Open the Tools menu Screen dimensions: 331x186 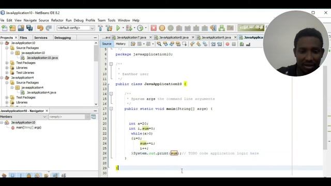pyautogui.click(x=112, y=20)
